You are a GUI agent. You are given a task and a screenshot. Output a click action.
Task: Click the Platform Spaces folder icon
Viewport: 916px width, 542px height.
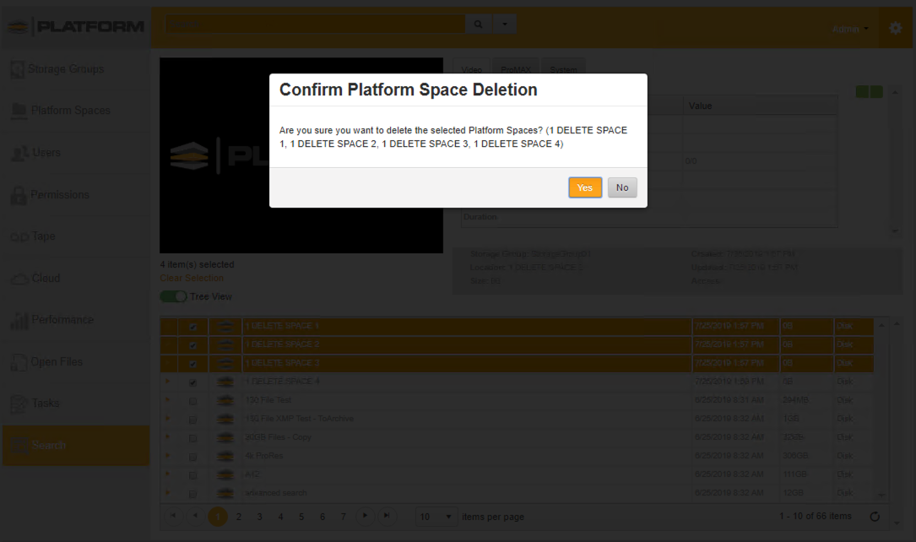point(19,111)
